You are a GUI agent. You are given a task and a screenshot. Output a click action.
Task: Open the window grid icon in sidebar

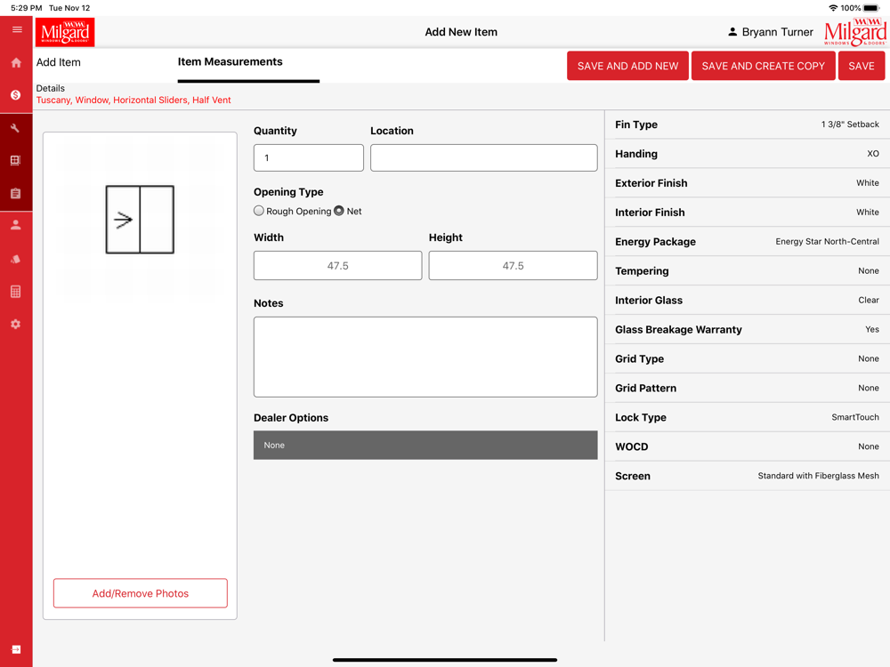[x=16, y=160]
